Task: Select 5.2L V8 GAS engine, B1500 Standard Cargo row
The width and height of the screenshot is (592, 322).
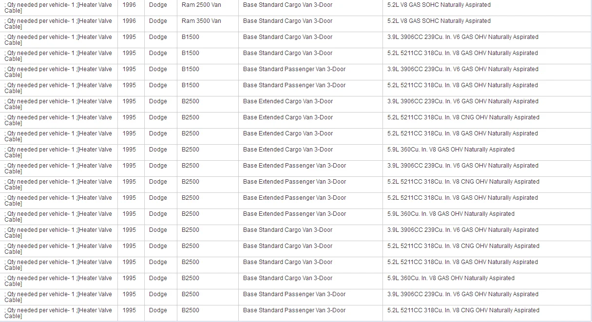Action: [462, 53]
